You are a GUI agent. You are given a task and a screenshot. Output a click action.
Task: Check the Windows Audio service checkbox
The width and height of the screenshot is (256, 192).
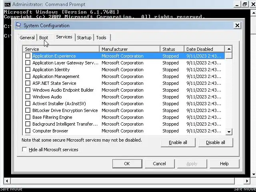pyautogui.click(x=28, y=97)
